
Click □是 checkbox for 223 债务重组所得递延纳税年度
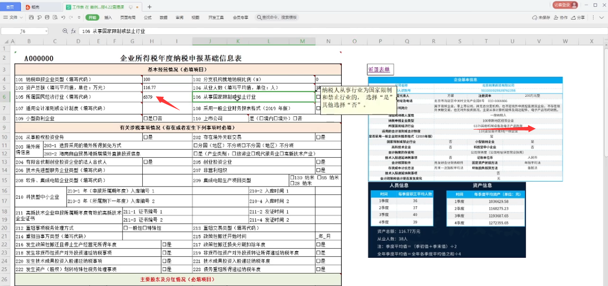point(328,269)
